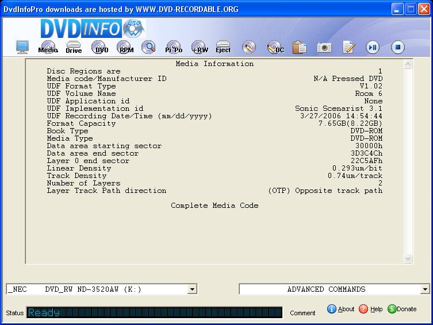Click the media info scroll up arrow

point(408,64)
